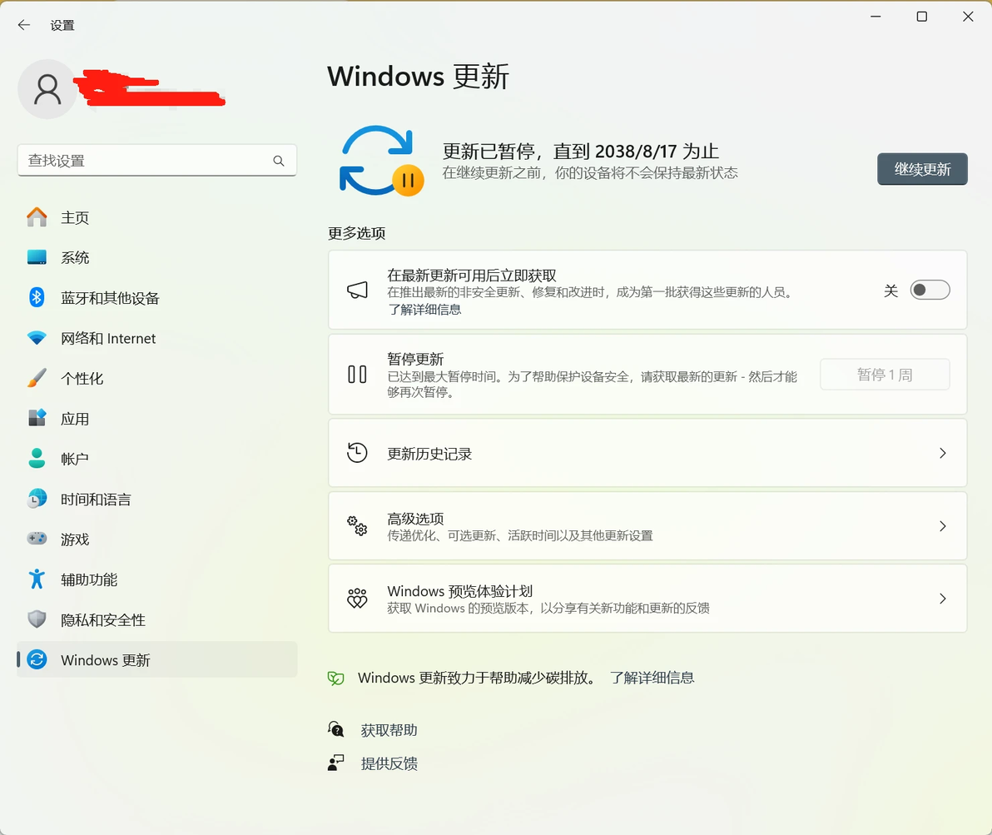Viewport: 992px width, 835px height.
Task: Open 了解详细信息 link beside carbon emissions
Action: pos(652,678)
